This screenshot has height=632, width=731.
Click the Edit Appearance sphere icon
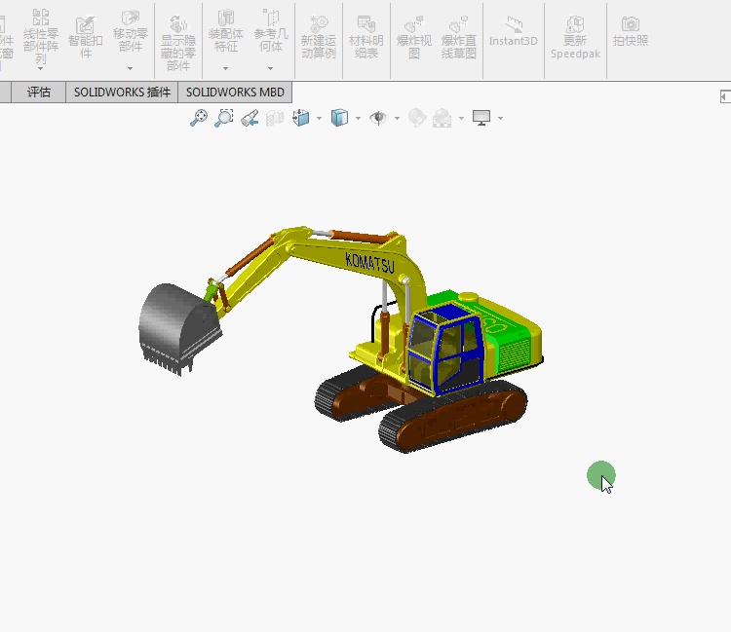417,118
